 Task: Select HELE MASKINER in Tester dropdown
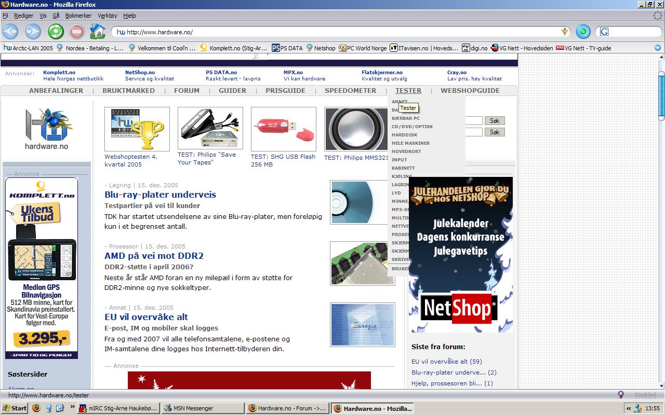[x=410, y=143]
